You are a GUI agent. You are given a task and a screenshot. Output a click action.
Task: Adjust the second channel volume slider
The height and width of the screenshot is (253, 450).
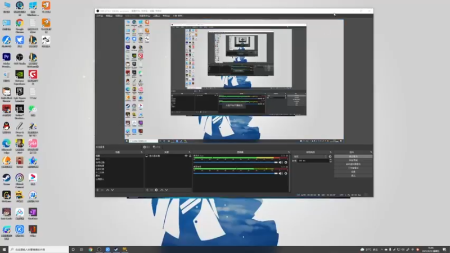tap(236, 173)
